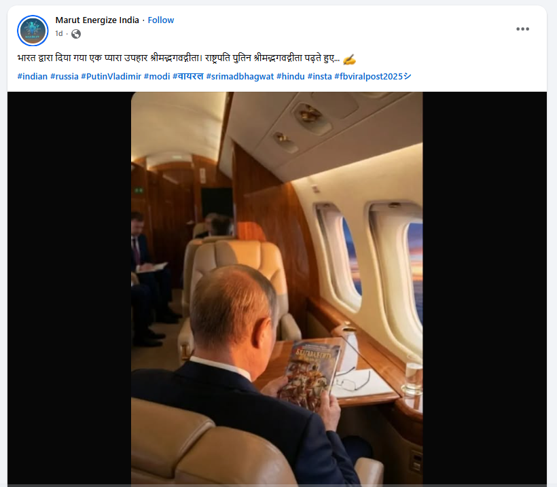Open the post's 1d timestamp link

click(59, 34)
